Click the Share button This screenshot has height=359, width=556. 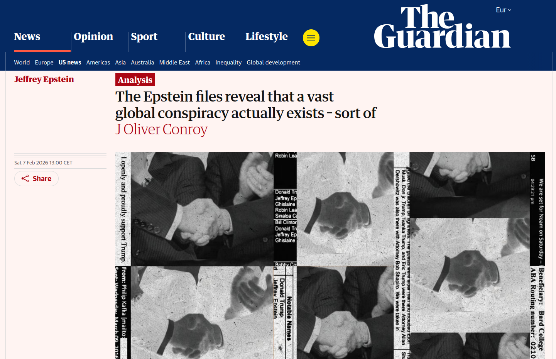coord(36,178)
